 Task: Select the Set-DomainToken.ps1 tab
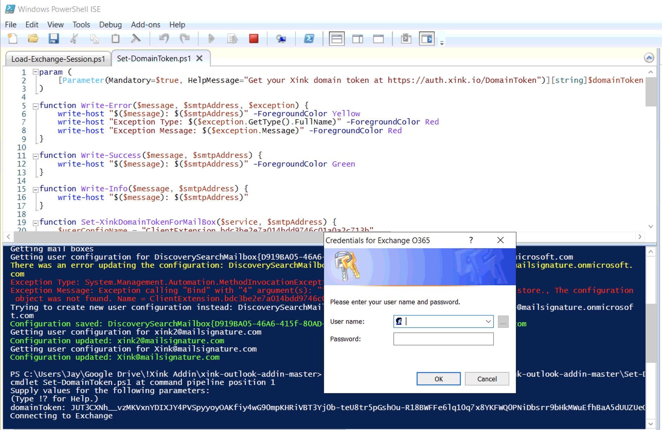[x=154, y=58]
